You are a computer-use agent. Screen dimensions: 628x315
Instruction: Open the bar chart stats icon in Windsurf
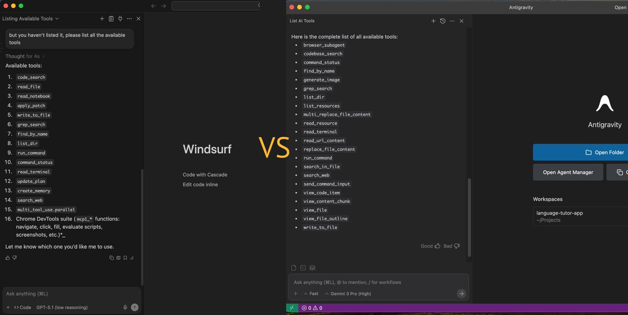click(132, 258)
